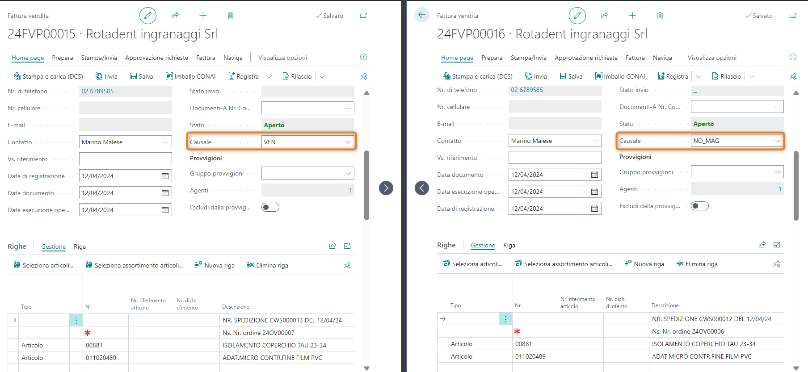Click the plus new-document icon in invoice 24FVP00015
The height and width of the screenshot is (372, 808).
pos(203,16)
